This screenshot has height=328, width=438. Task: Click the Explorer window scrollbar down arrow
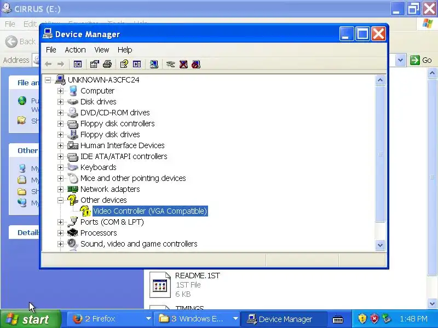tap(432, 303)
